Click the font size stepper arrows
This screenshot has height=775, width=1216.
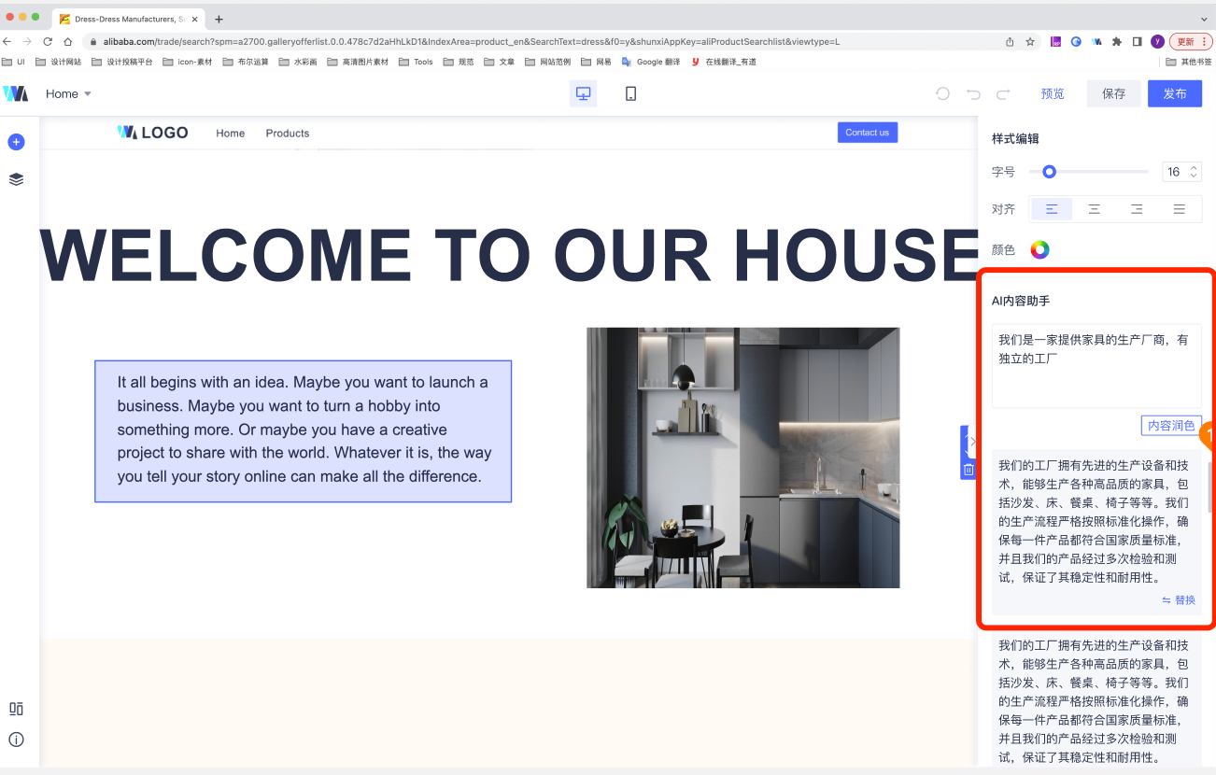1193,172
